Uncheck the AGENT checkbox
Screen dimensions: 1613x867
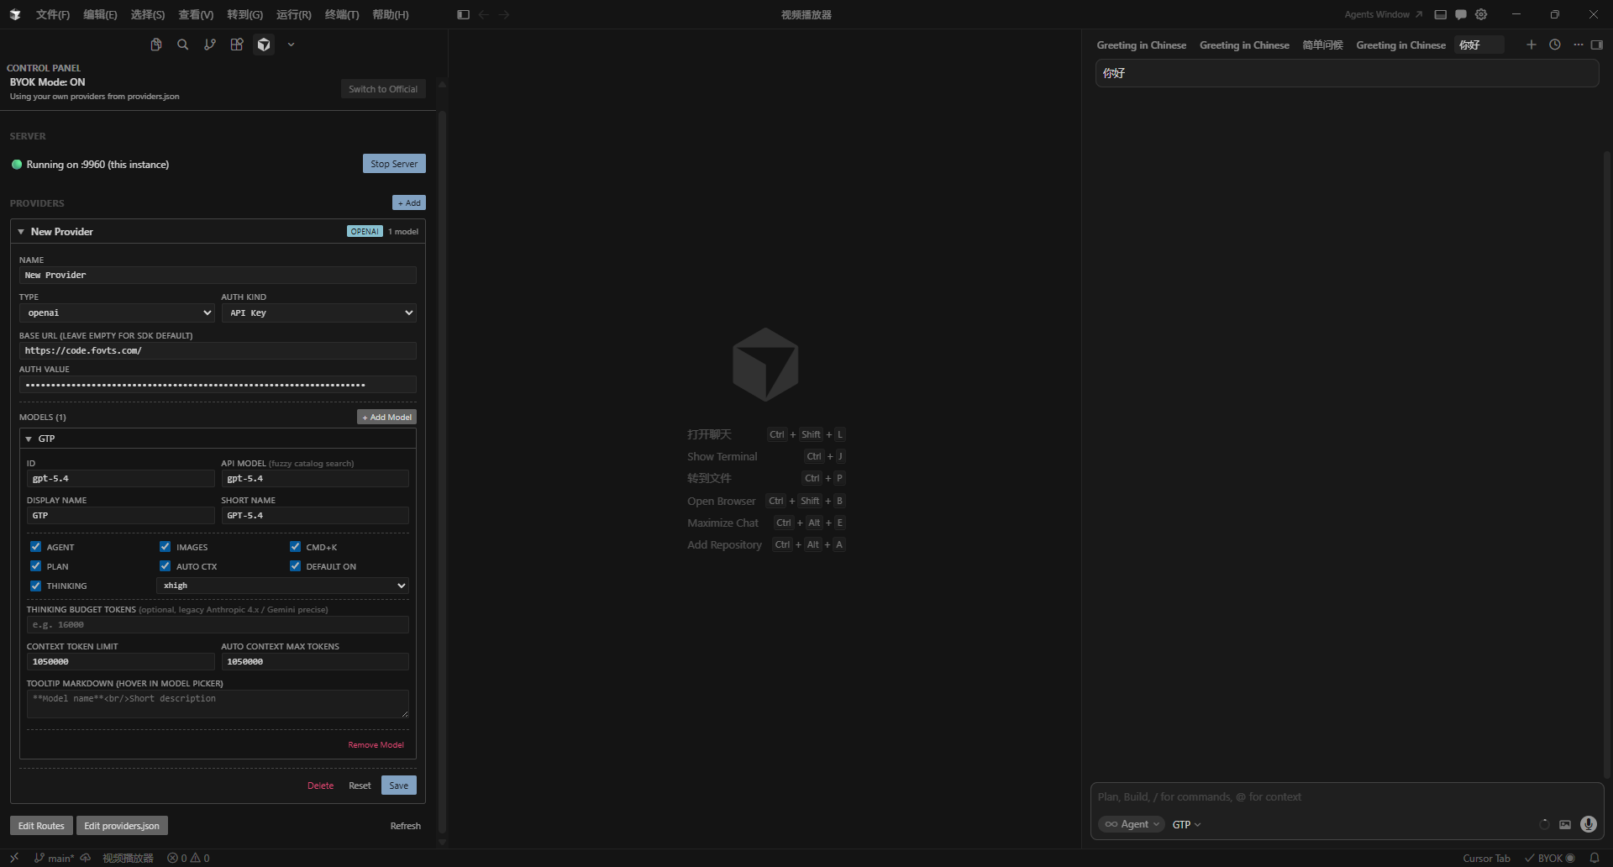click(35, 547)
